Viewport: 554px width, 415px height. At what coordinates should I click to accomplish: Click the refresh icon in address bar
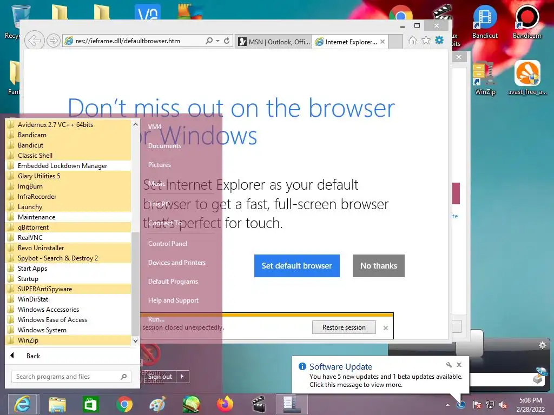(x=227, y=41)
